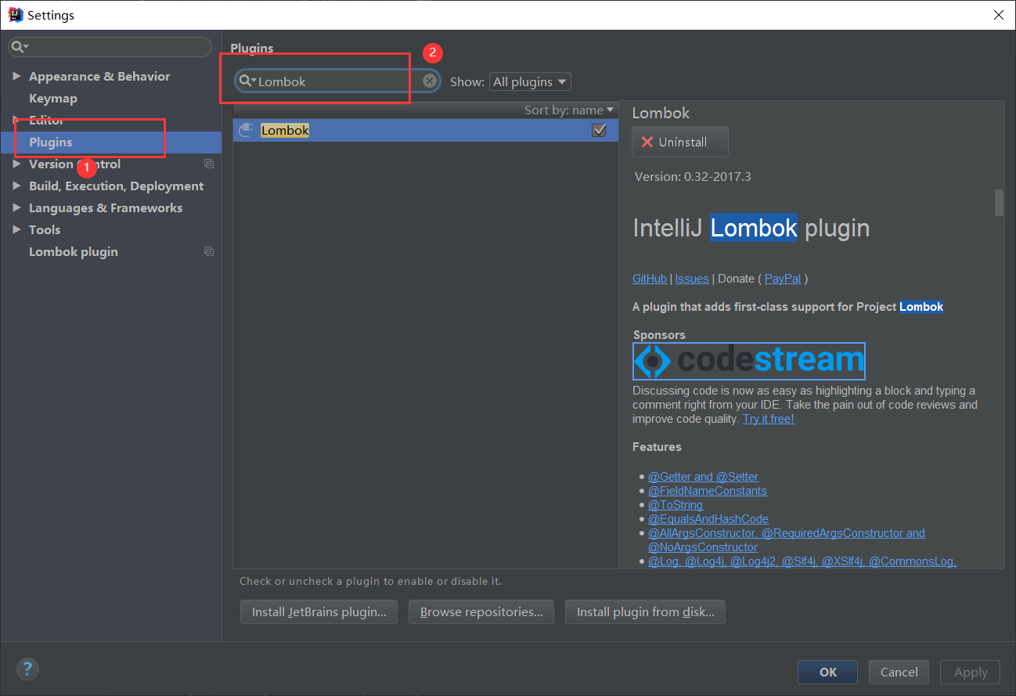1016x696 pixels.
Task: Expand the Version Control arrow
Action: coord(16,164)
